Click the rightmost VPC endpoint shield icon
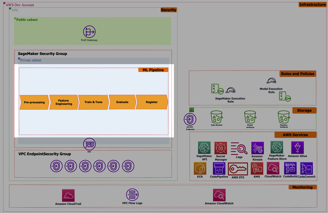Image resolution: width=328 pixels, height=213 pixels. pos(128,166)
